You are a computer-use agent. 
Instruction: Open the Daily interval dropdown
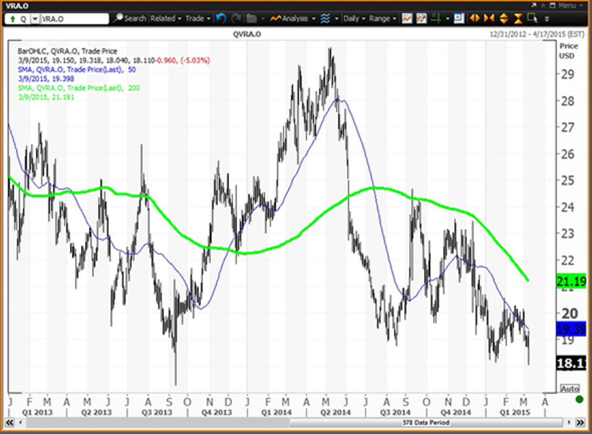click(x=354, y=18)
